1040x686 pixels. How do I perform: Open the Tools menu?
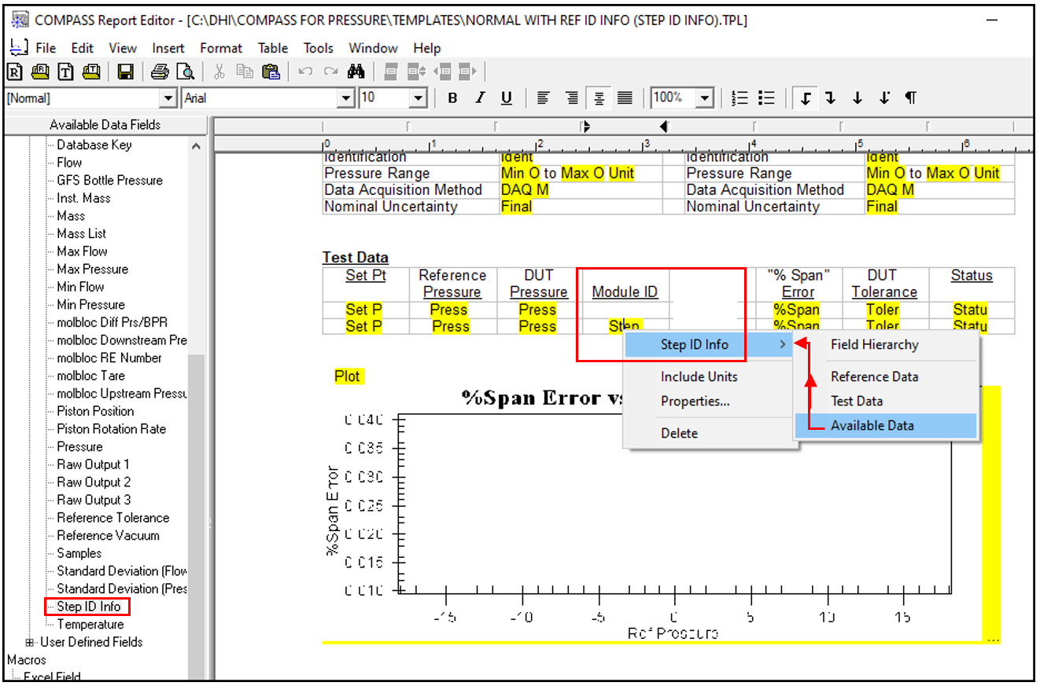319,48
